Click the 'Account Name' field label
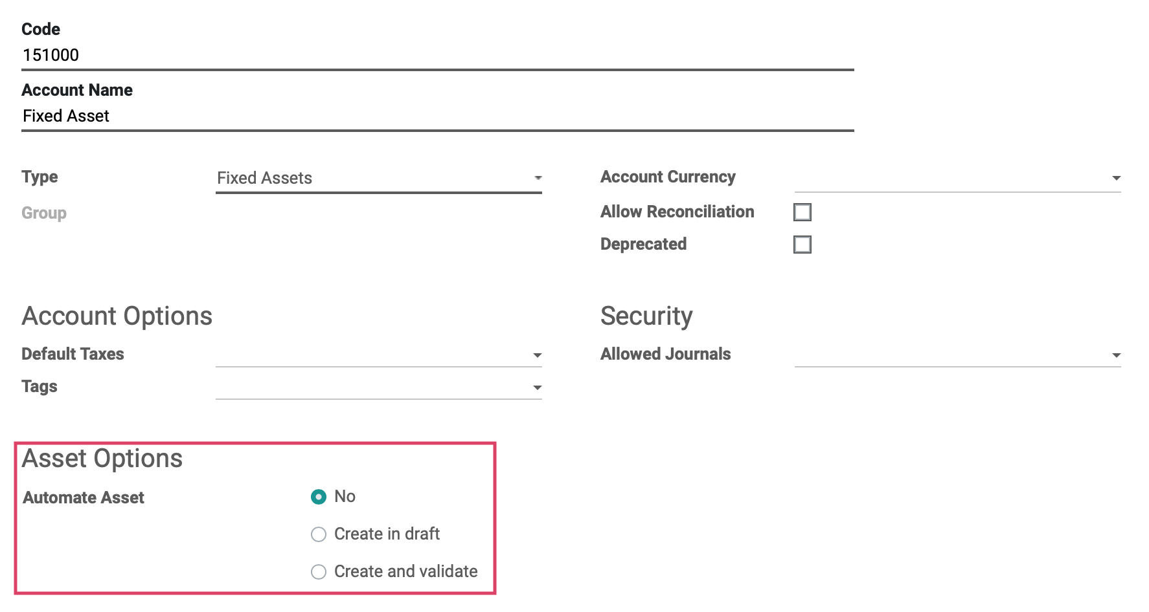The image size is (1149, 612). [77, 90]
